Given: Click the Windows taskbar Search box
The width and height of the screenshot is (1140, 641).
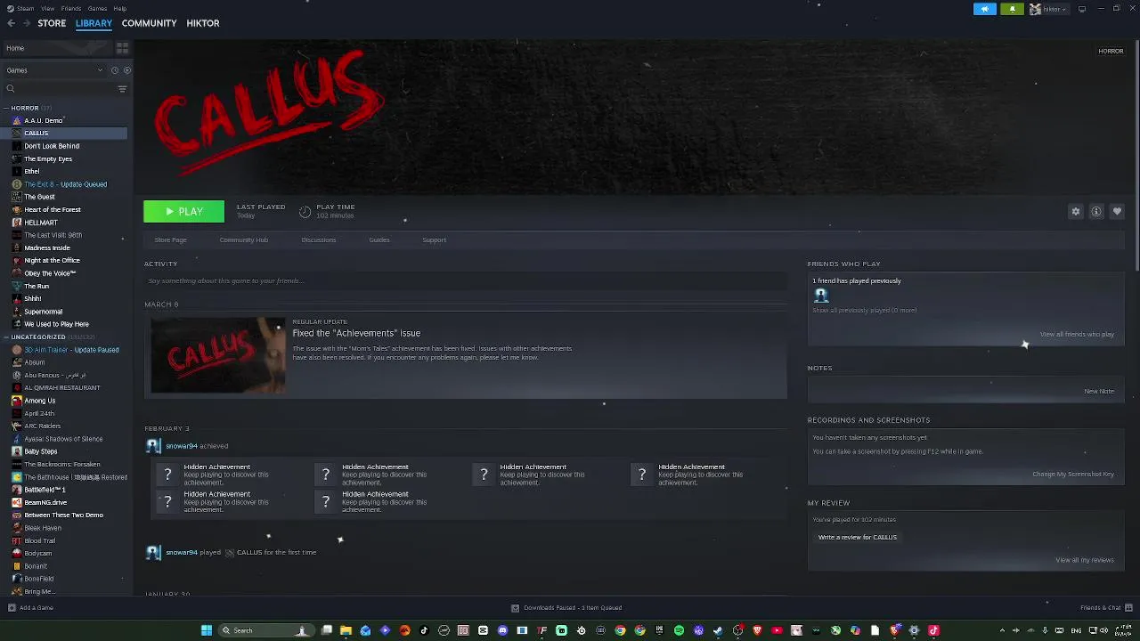Looking at the screenshot, I should [266, 630].
